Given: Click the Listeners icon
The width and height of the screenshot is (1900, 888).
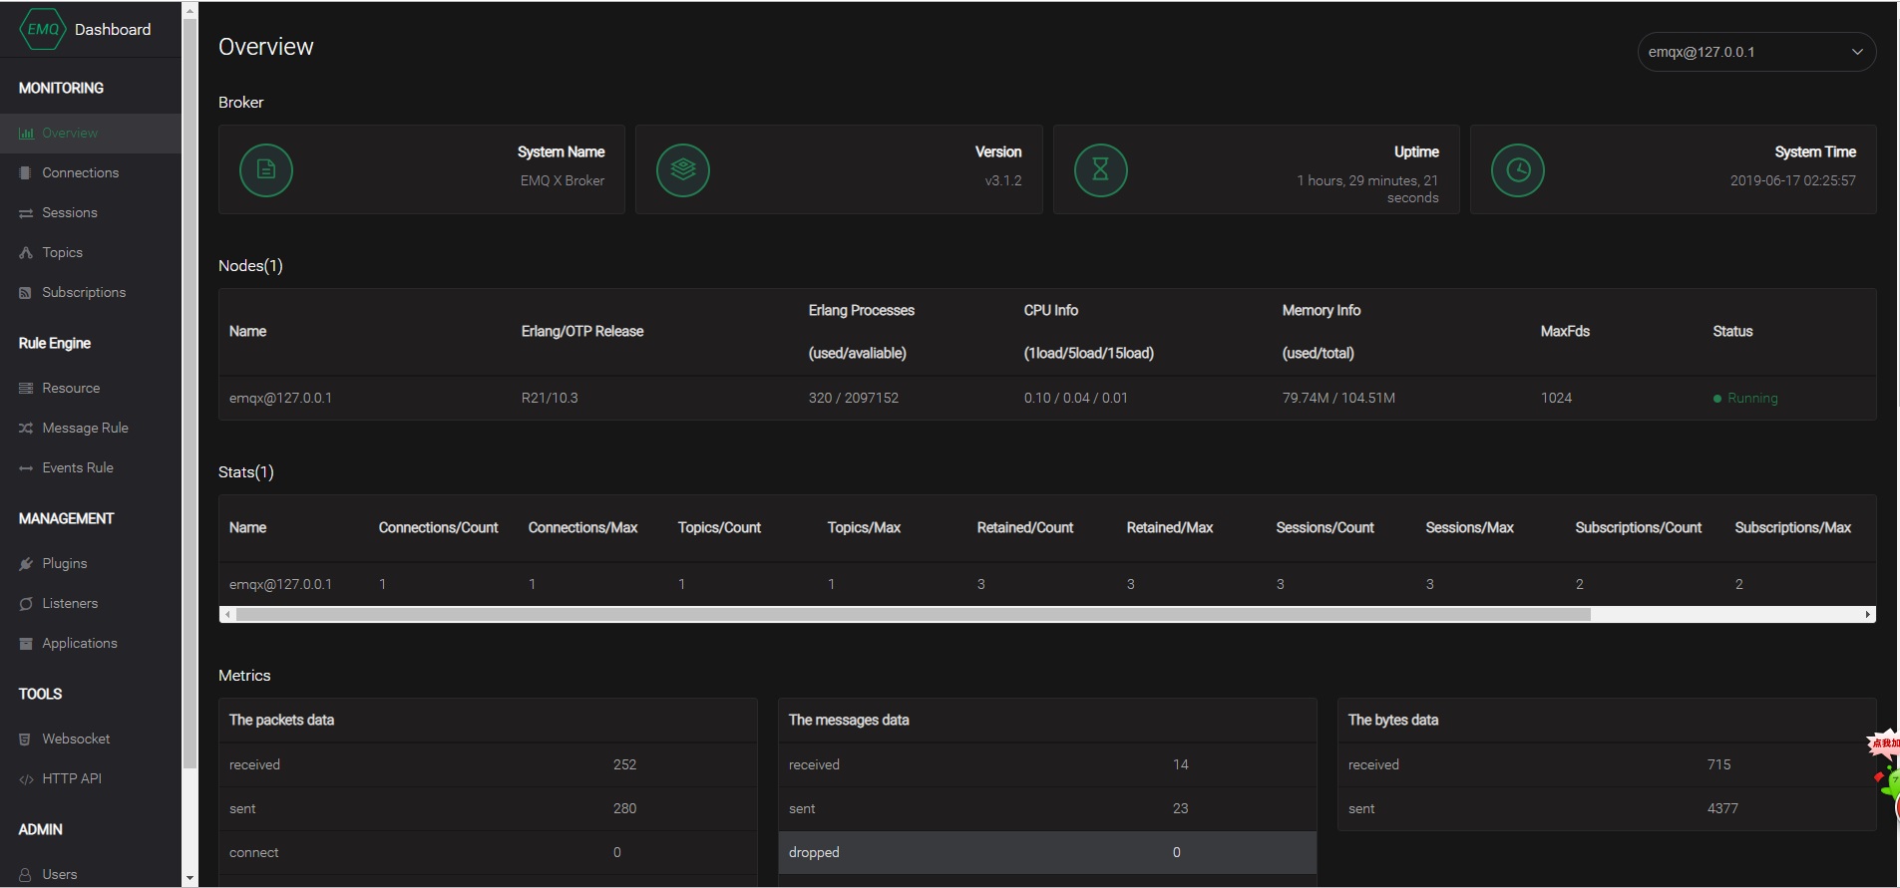Looking at the screenshot, I should point(26,603).
